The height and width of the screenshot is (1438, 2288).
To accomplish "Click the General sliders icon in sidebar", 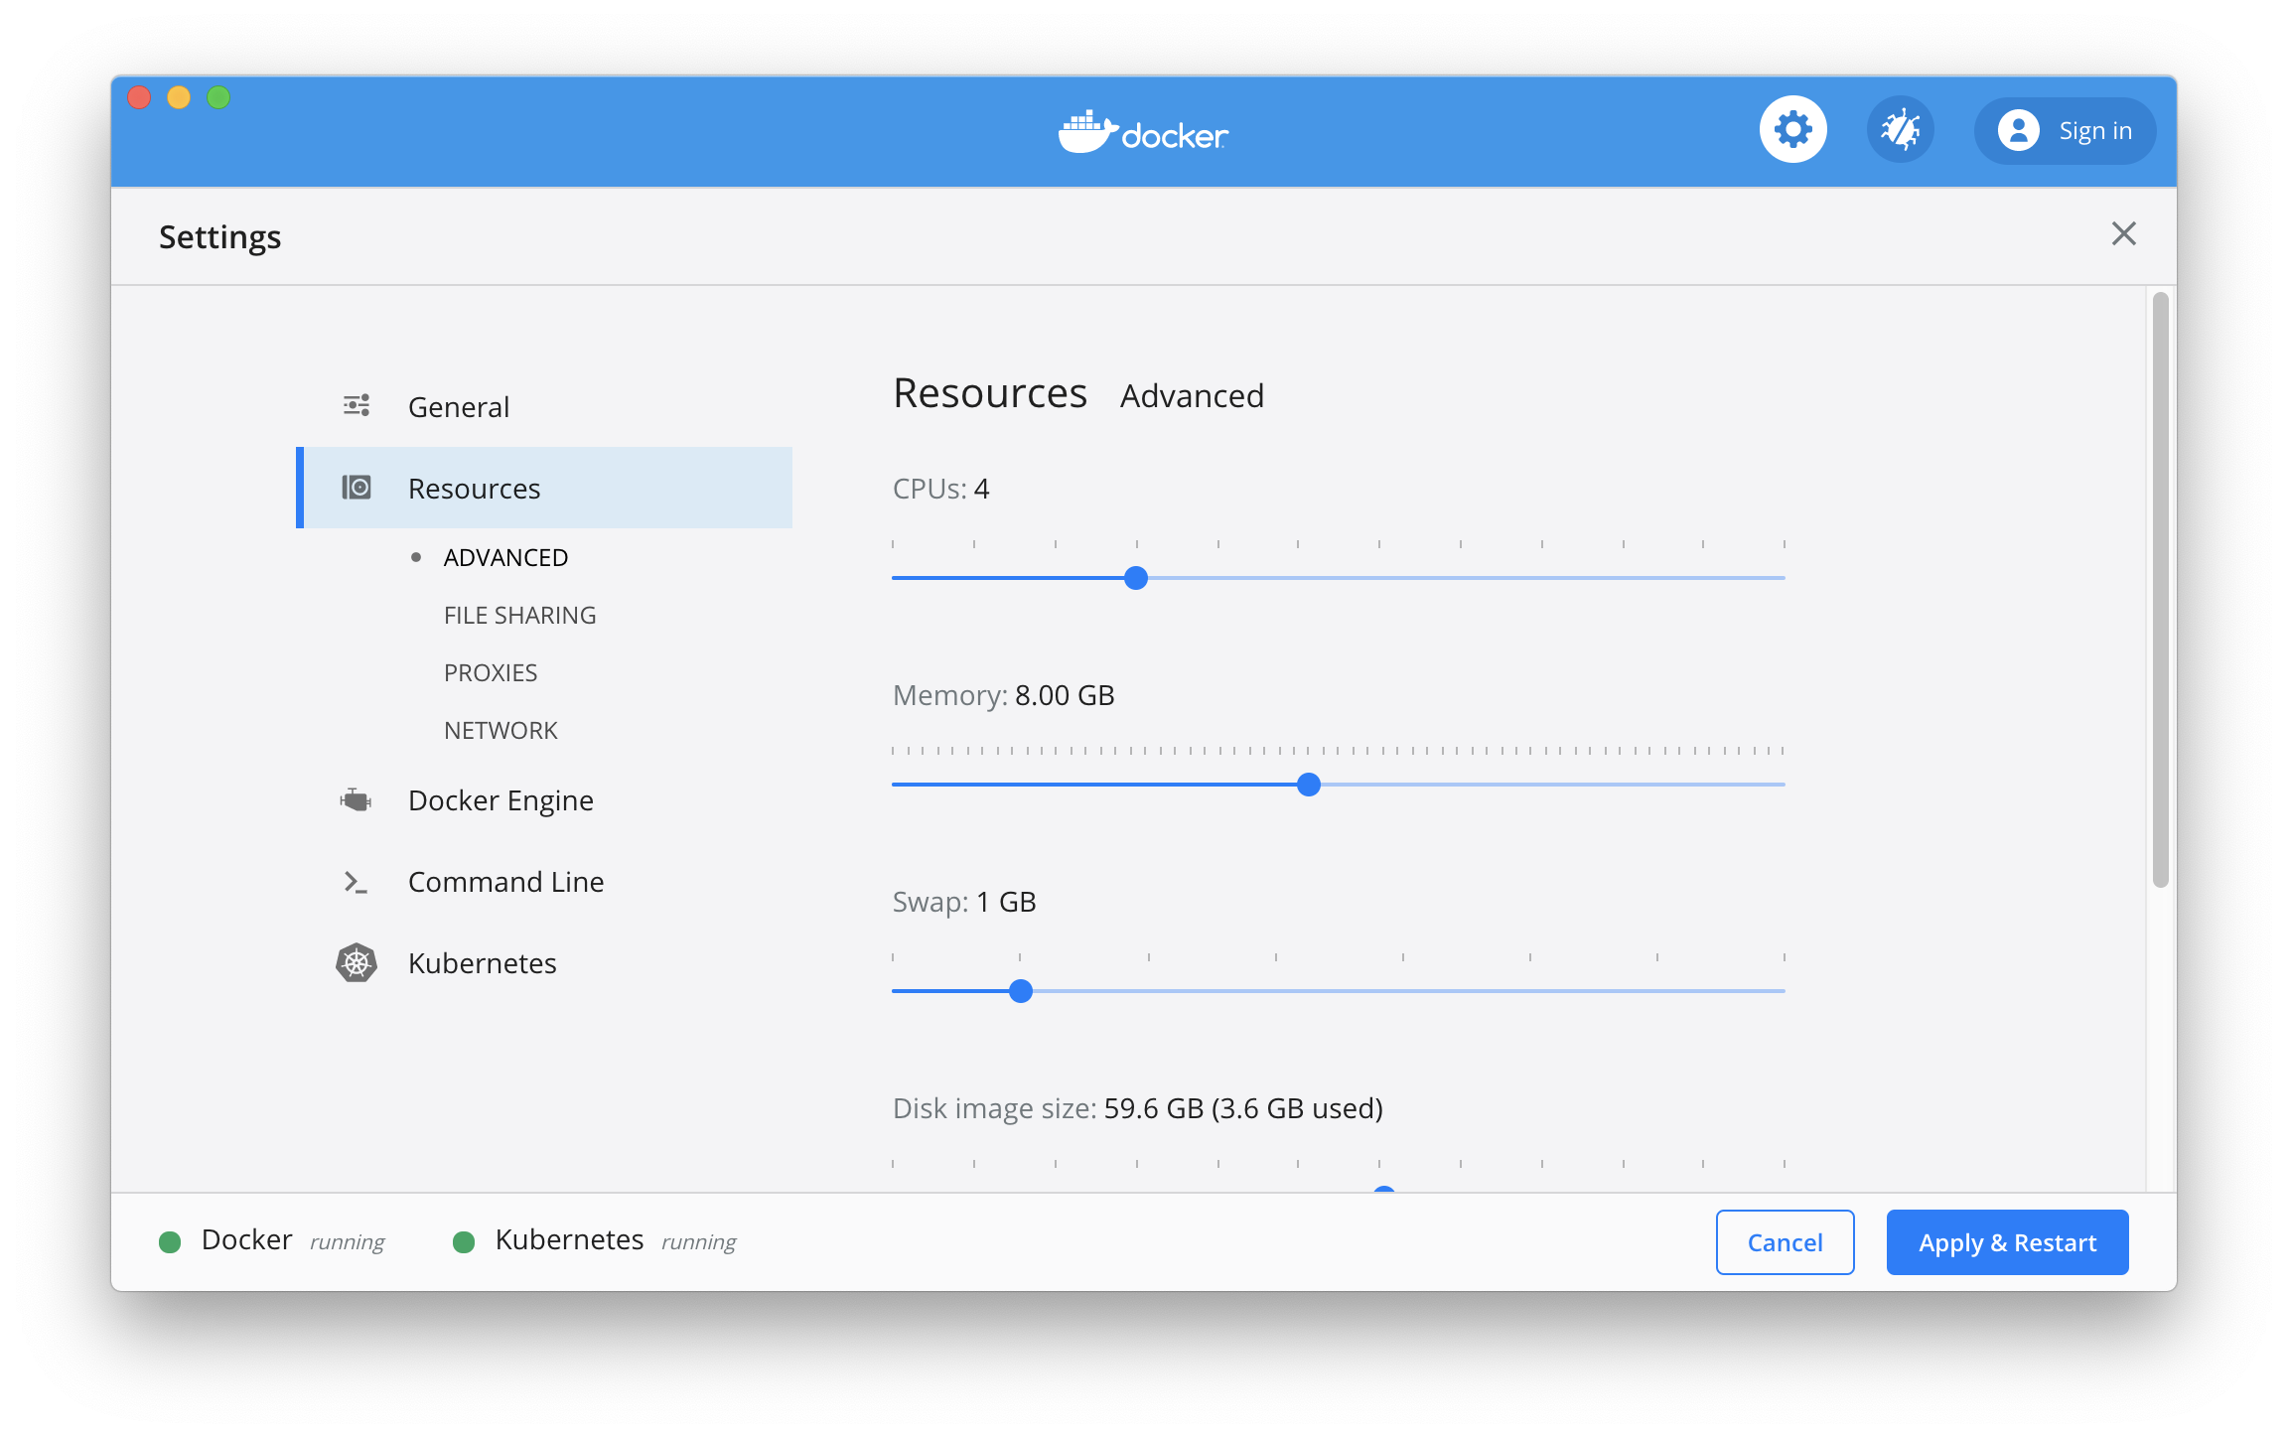I will click(357, 405).
